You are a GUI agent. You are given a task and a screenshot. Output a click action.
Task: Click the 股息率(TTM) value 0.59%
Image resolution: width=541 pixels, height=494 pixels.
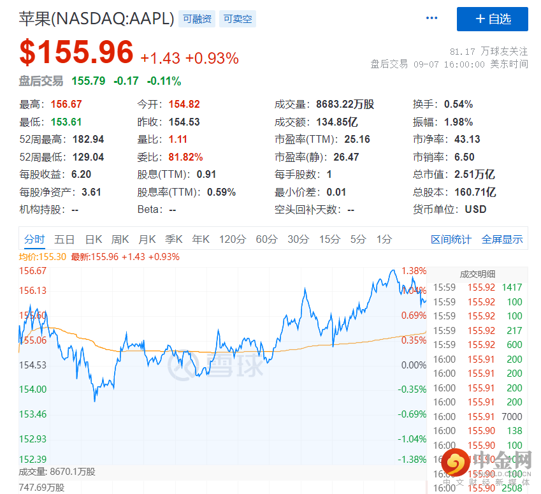coord(222,192)
